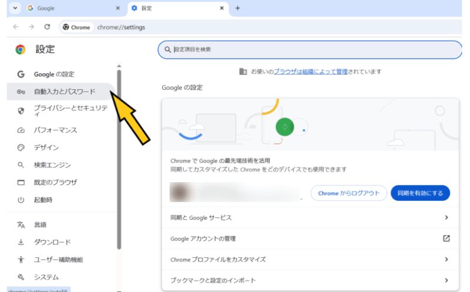Click the sidebar scrollbar thumb
This screenshot has width=470, height=292.
tap(119, 159)
